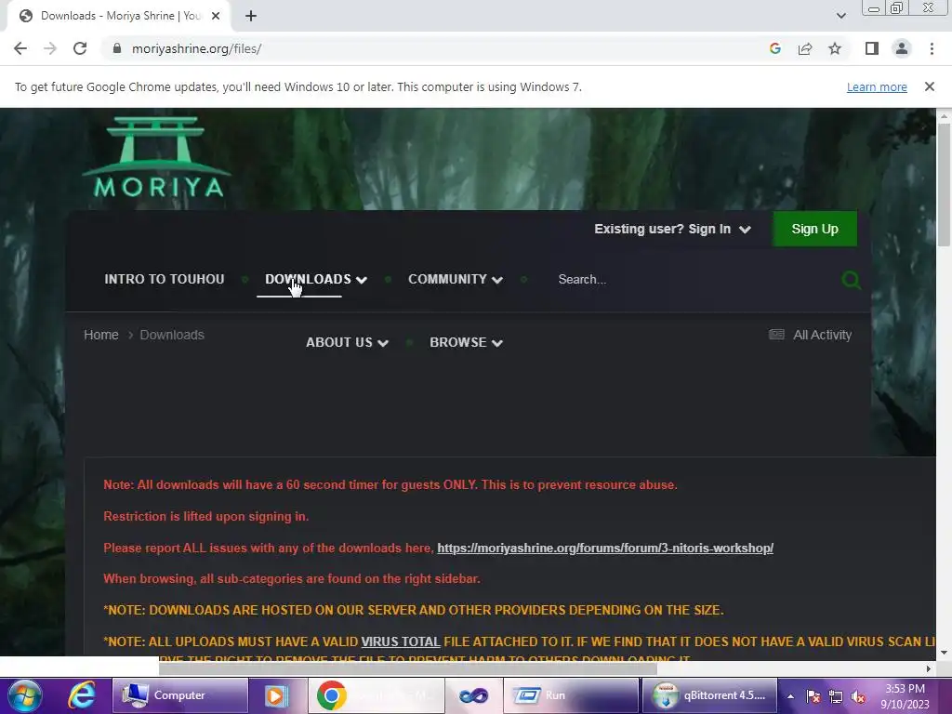Show hidden tray icons arrow
Viewport: 952px width, 714px height.
(x=790, y=696)
